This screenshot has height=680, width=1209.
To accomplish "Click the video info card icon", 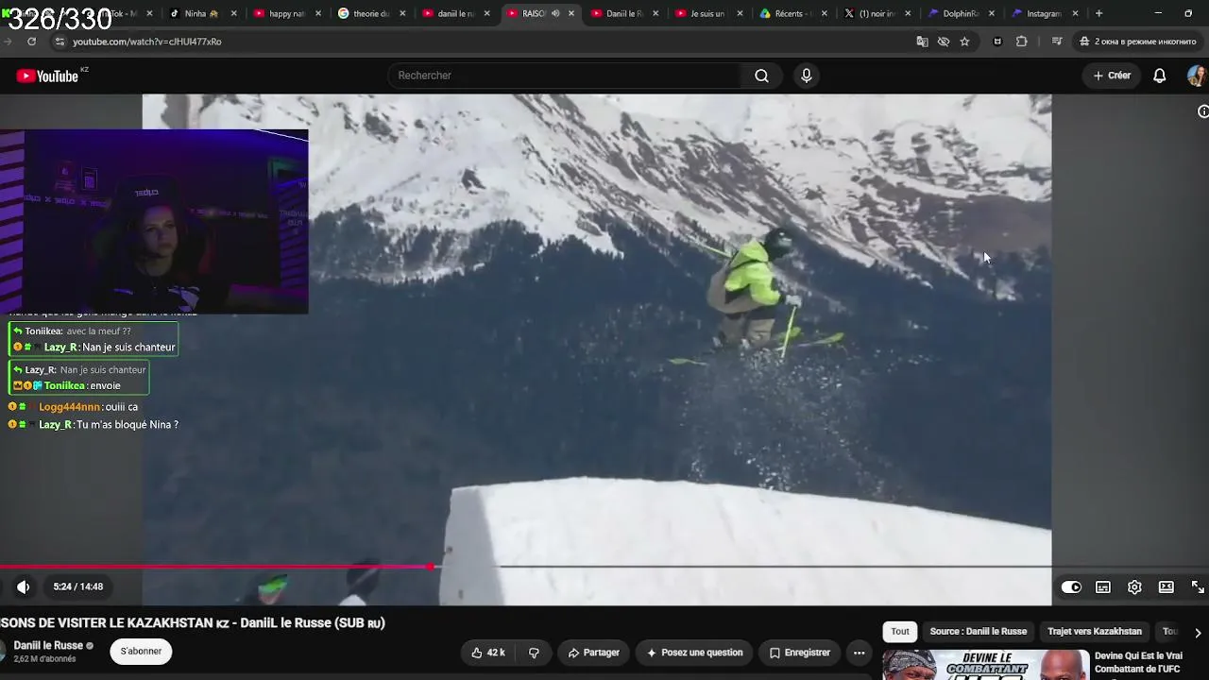I will pos(1202,111).
